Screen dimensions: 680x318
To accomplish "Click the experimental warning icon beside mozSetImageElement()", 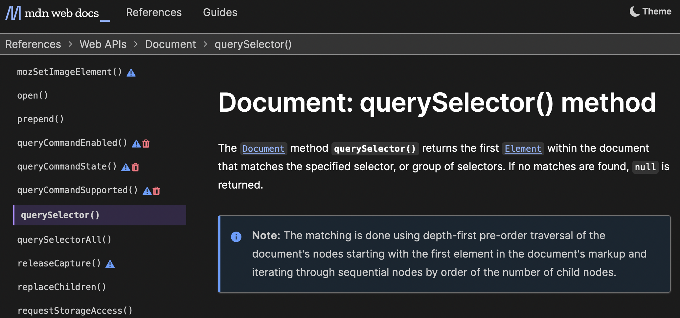I will point(131,72).
